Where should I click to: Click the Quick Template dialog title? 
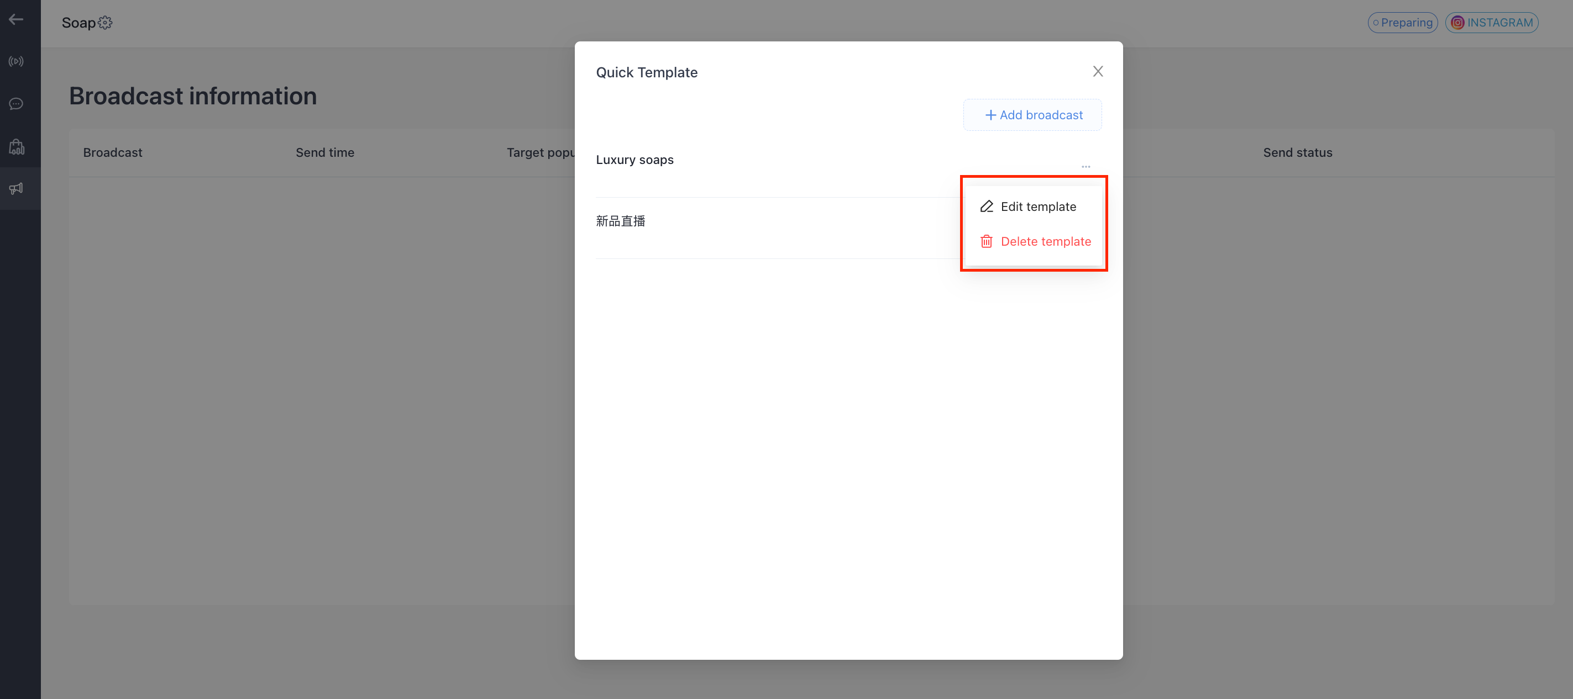click(x=647, y=72)
